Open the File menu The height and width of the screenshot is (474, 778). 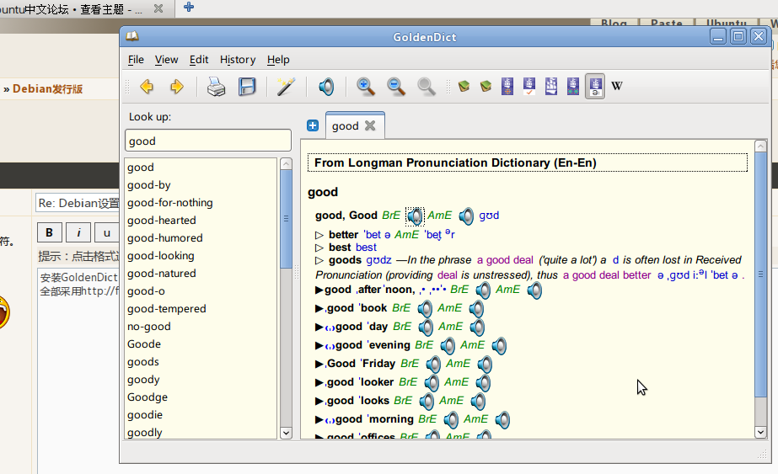click(x=136, y=60)
